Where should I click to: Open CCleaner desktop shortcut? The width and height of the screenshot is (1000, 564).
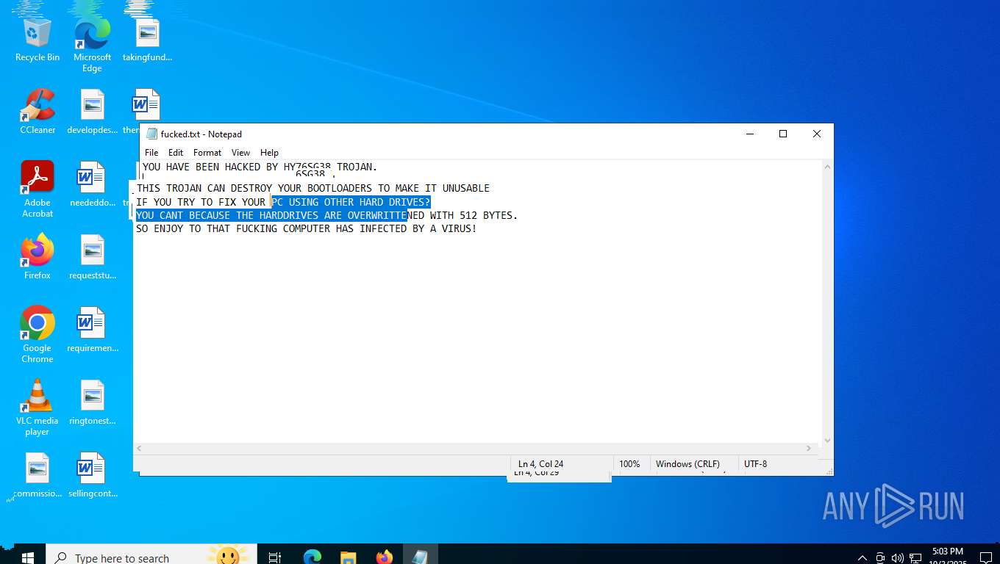coord(37,112)
